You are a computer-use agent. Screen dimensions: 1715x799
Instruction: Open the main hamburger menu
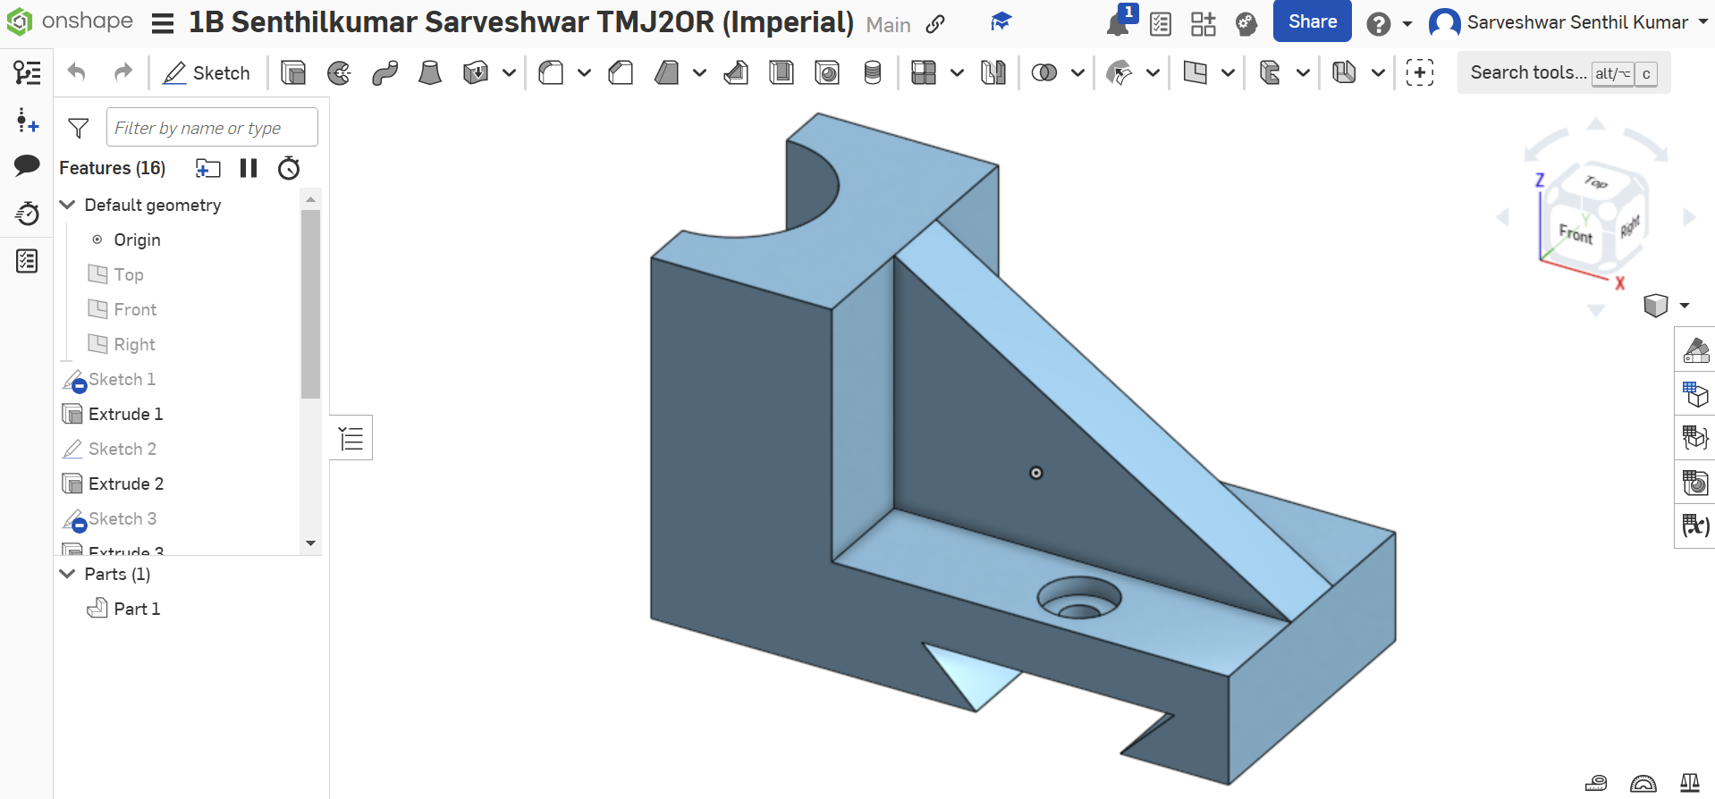pyautogui.click(x=163, y=23)
